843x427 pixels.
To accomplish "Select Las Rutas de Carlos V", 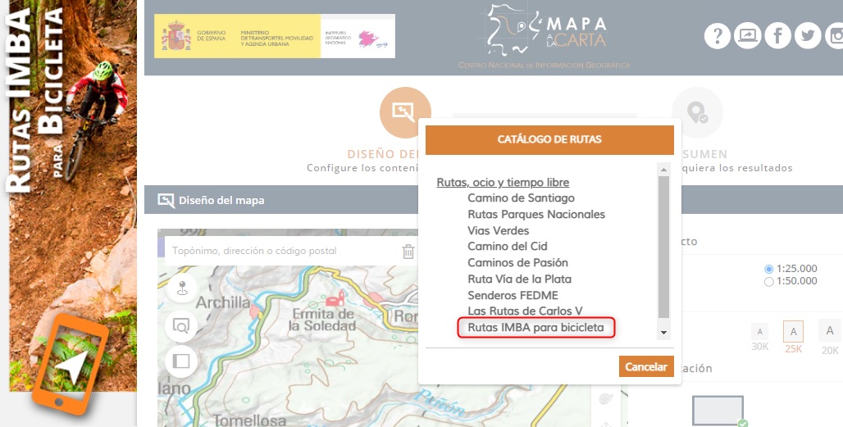I will coord(525,311).
